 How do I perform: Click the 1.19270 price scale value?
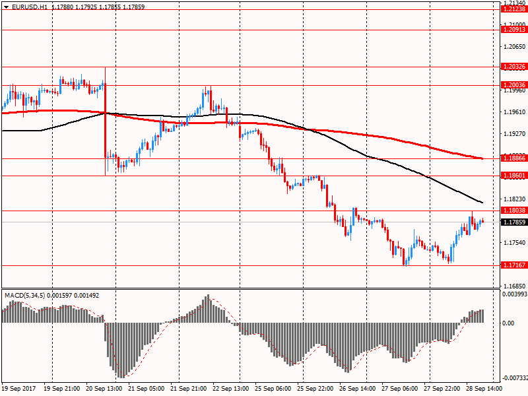[514, 134]
